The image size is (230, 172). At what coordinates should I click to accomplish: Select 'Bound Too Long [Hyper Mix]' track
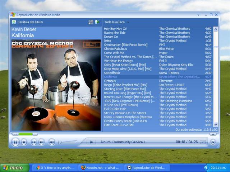click(158, 93)
